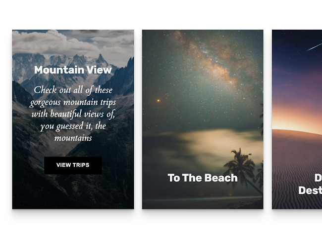Image resolution: width=322 pixels, height=236 pixels.
Task: Select the Mountain View card heading
Action: 73,70
